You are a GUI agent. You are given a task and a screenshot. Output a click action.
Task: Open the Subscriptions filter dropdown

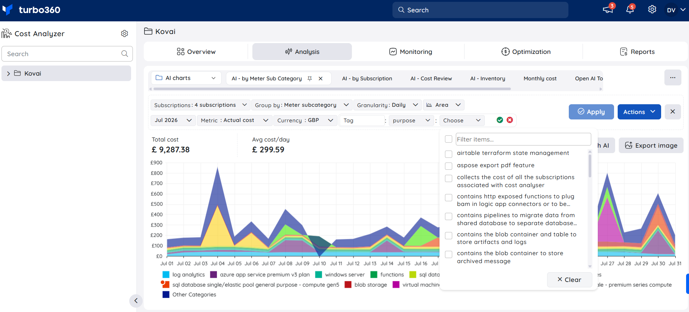[201, 105]
